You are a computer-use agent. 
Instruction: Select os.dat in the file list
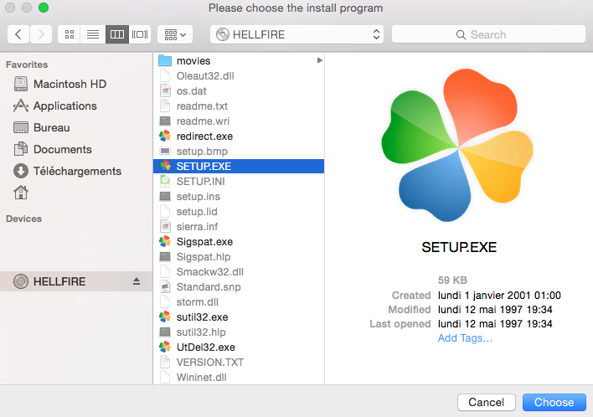pyautogui.click(x=239, y=91)
